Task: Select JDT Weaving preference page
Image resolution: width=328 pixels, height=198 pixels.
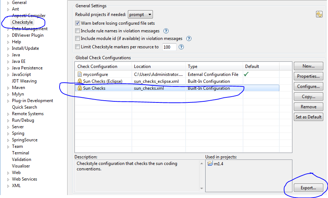Action: click(24, 81)
